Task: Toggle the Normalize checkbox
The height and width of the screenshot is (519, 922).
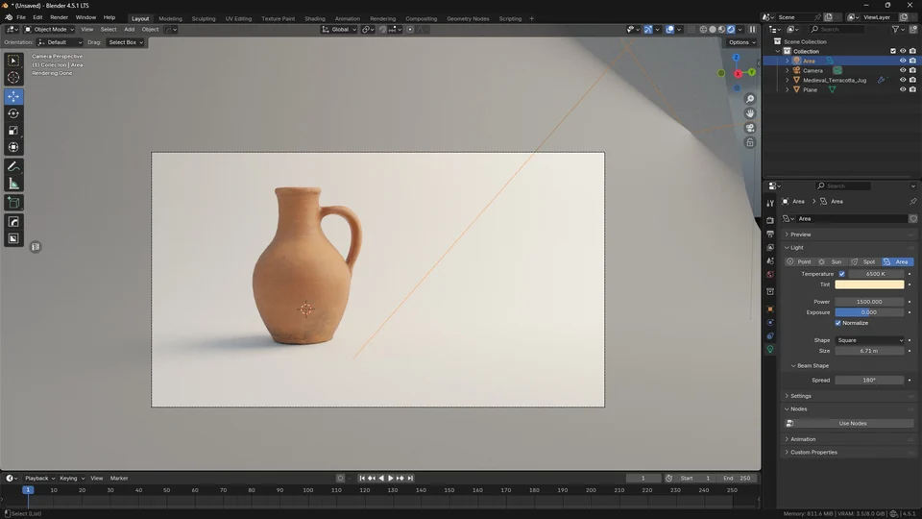Action: tap(837, 323)
